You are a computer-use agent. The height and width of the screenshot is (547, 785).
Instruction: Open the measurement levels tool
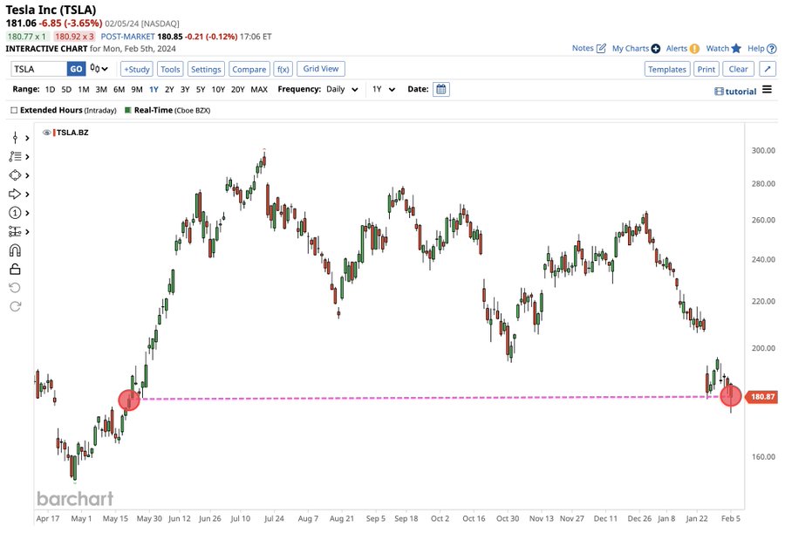pyautogui.click(x=15, y=231)
